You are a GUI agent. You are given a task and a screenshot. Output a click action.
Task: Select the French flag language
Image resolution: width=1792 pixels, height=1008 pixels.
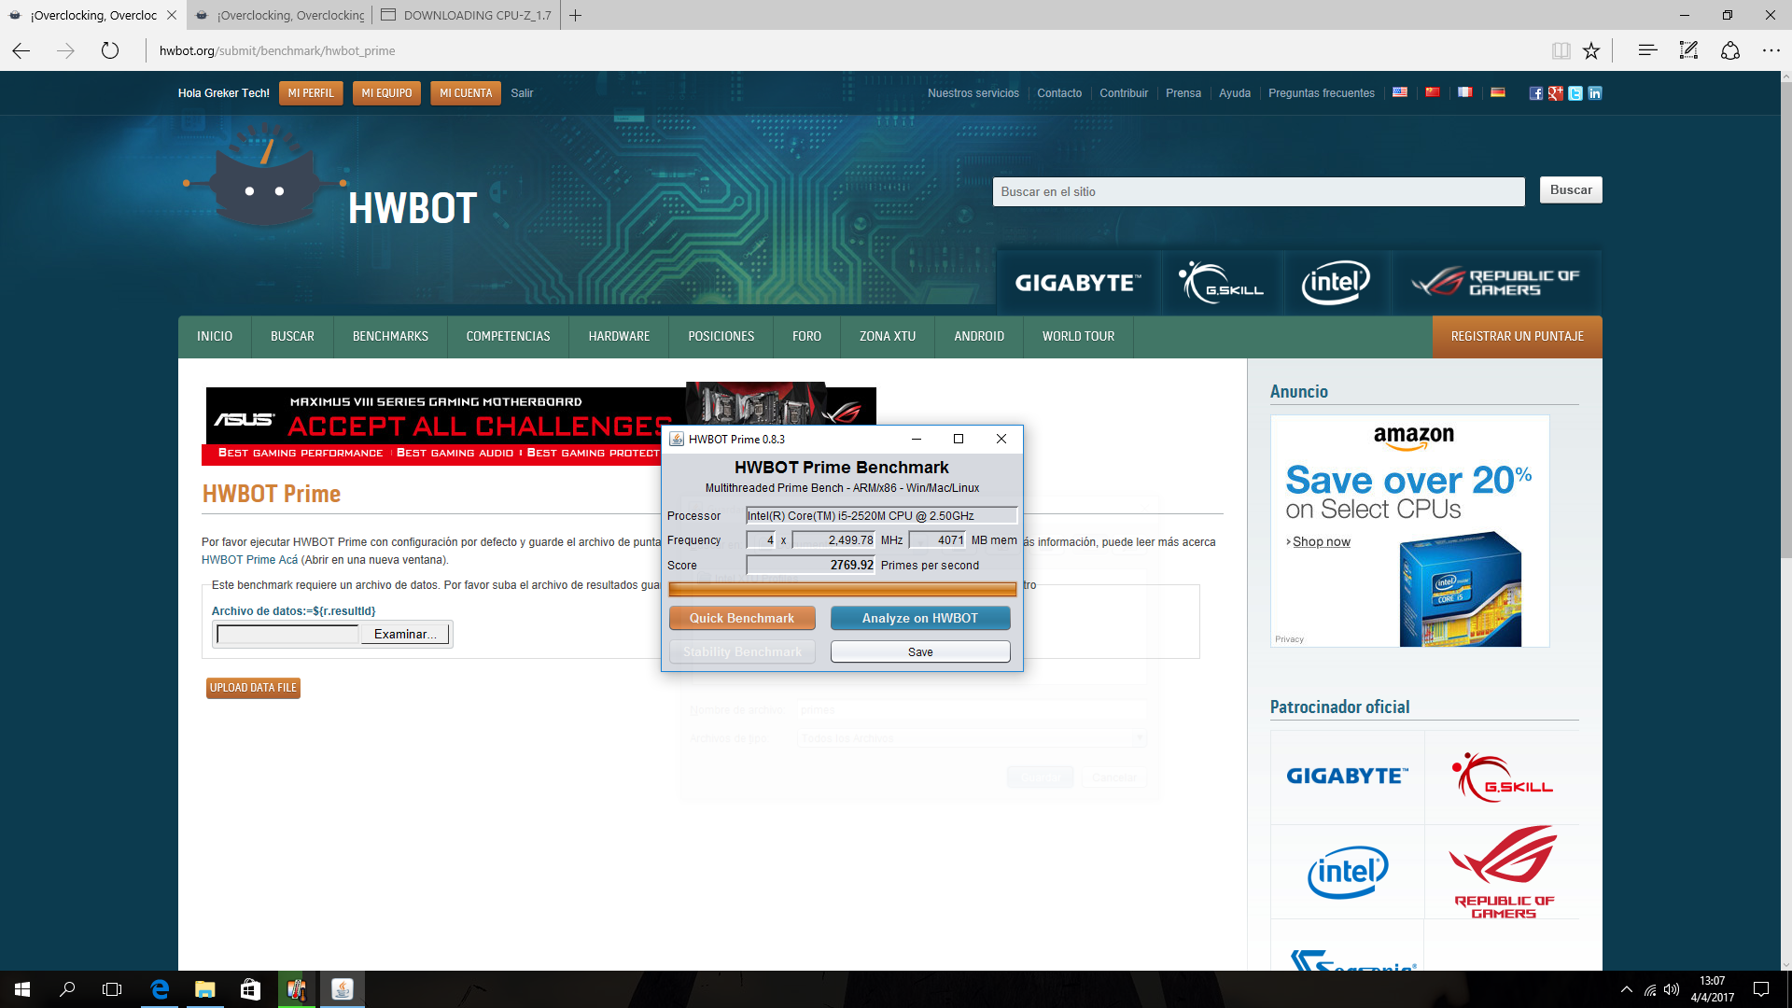pos(1465,92)
